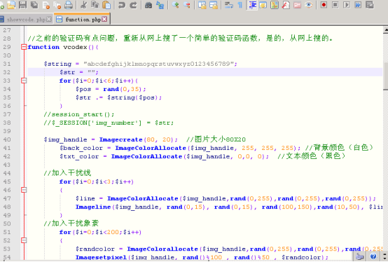Toggle the document map panel
Viewport: 388px width, 262px height.
[275, 5]
